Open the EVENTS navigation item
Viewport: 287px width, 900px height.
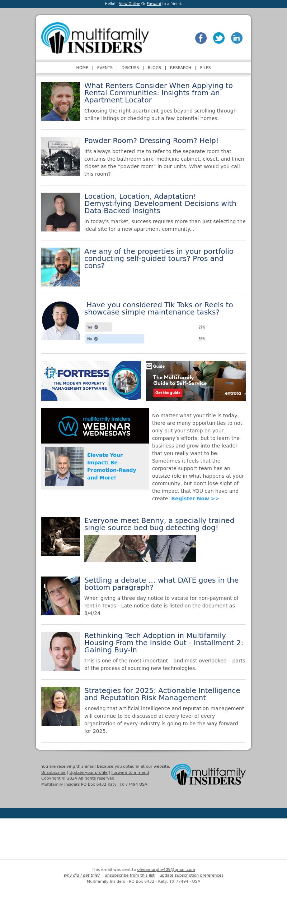pyautogui.click(x=105, y=68)
